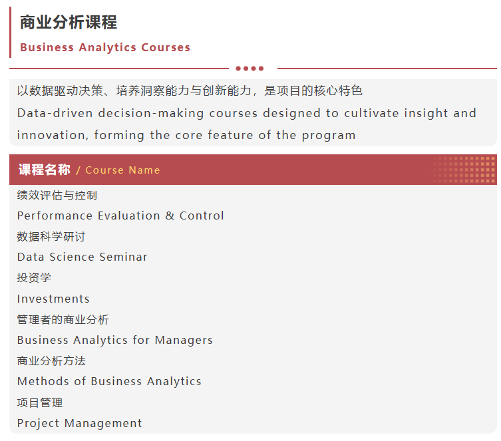The image size is (501, 441).
Task: Open the Investments course
Action: 53,299
